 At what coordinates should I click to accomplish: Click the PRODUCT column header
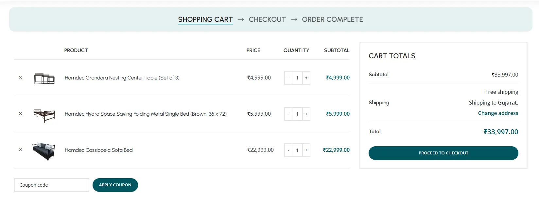pyautogui.click(x=76, y=50)
